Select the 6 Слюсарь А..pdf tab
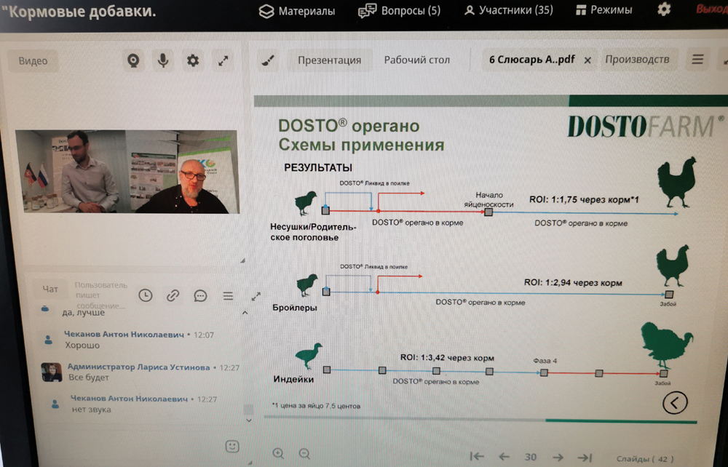Image resolution: width=728 pixels, height=467 pixels. [532, 60]
